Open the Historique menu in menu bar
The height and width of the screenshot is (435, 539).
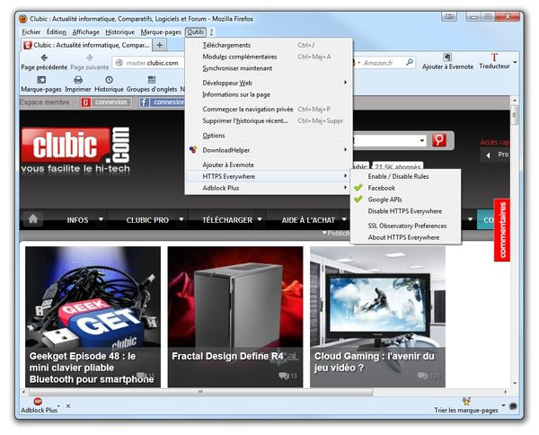point(119,32)
